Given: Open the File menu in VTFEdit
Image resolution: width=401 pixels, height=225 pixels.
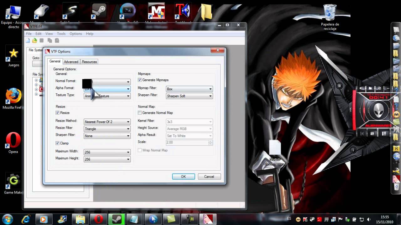Looking at the screenshot, I should (29, 33).
